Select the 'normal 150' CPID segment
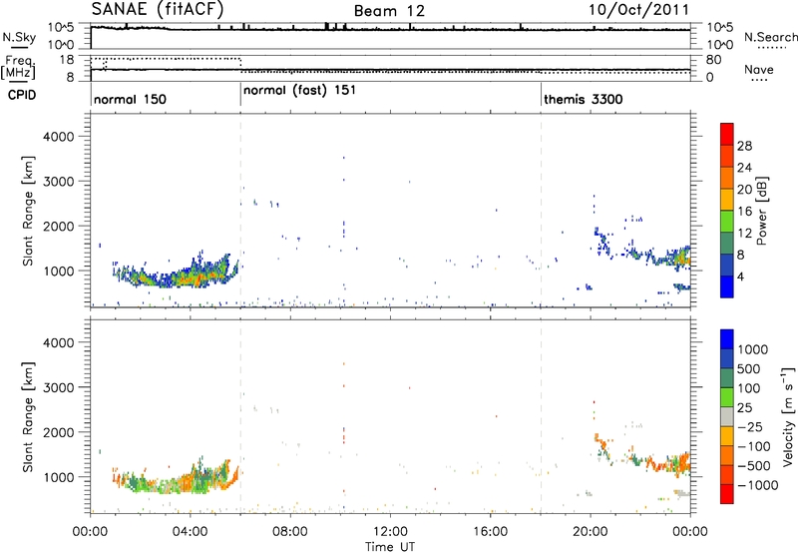Viewport: 798px width, 553px height. click(x=130, y=99)
